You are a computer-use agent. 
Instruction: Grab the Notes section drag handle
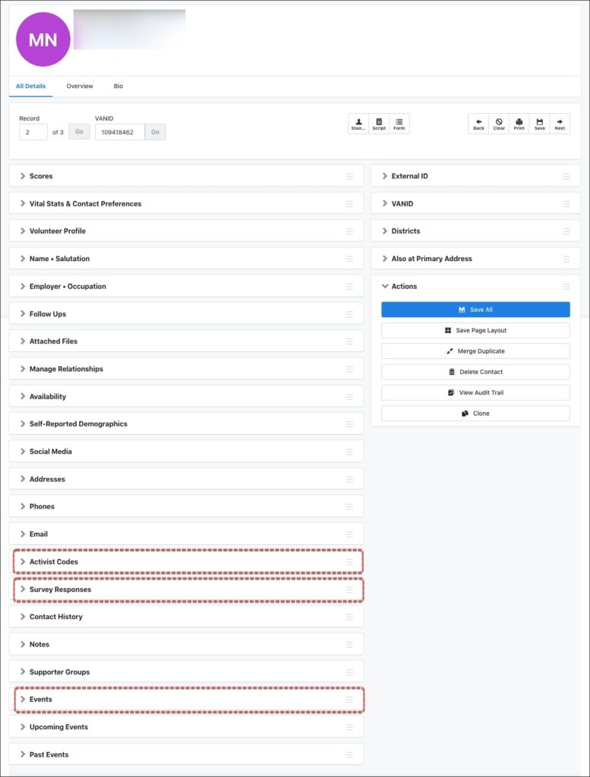349,645
